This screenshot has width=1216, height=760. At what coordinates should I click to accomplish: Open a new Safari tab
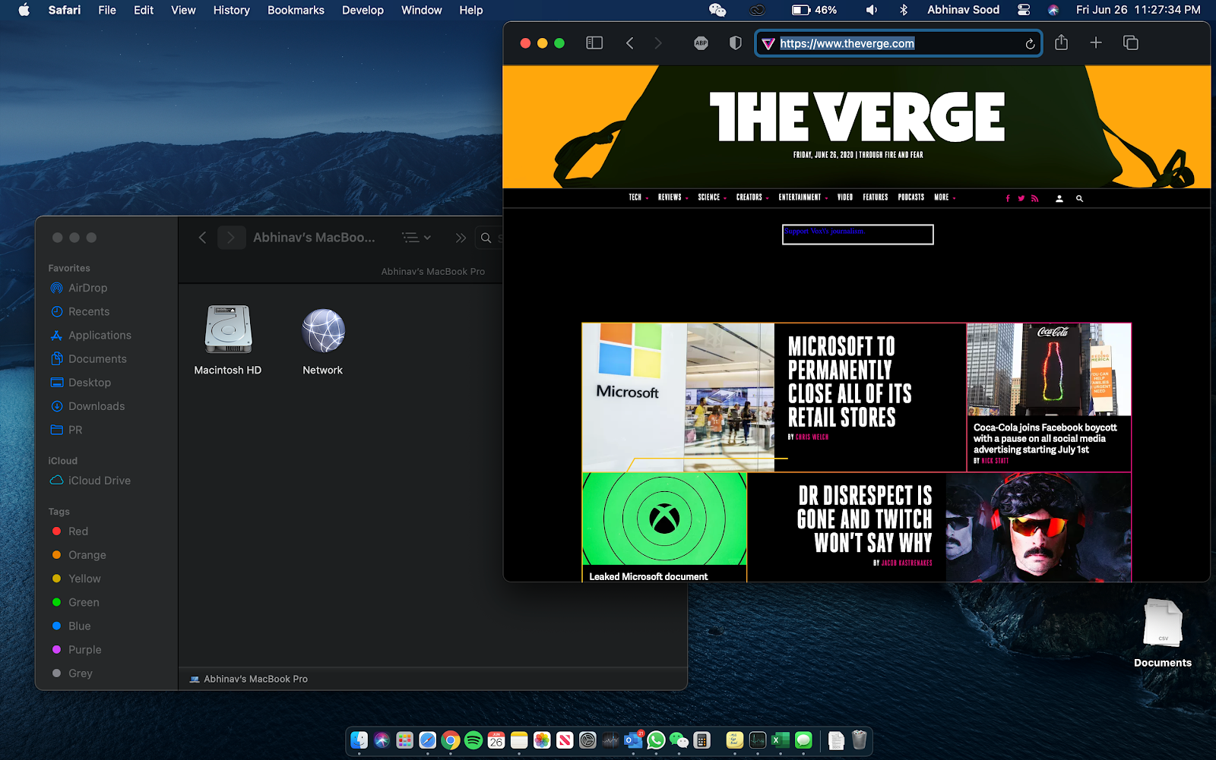[1096, 43]
